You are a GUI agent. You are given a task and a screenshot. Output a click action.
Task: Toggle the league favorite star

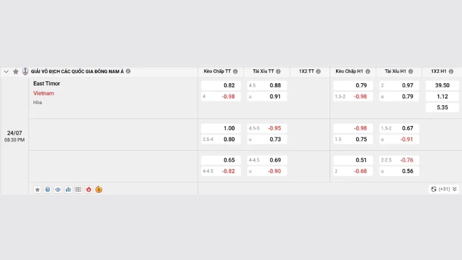point(16,71)
